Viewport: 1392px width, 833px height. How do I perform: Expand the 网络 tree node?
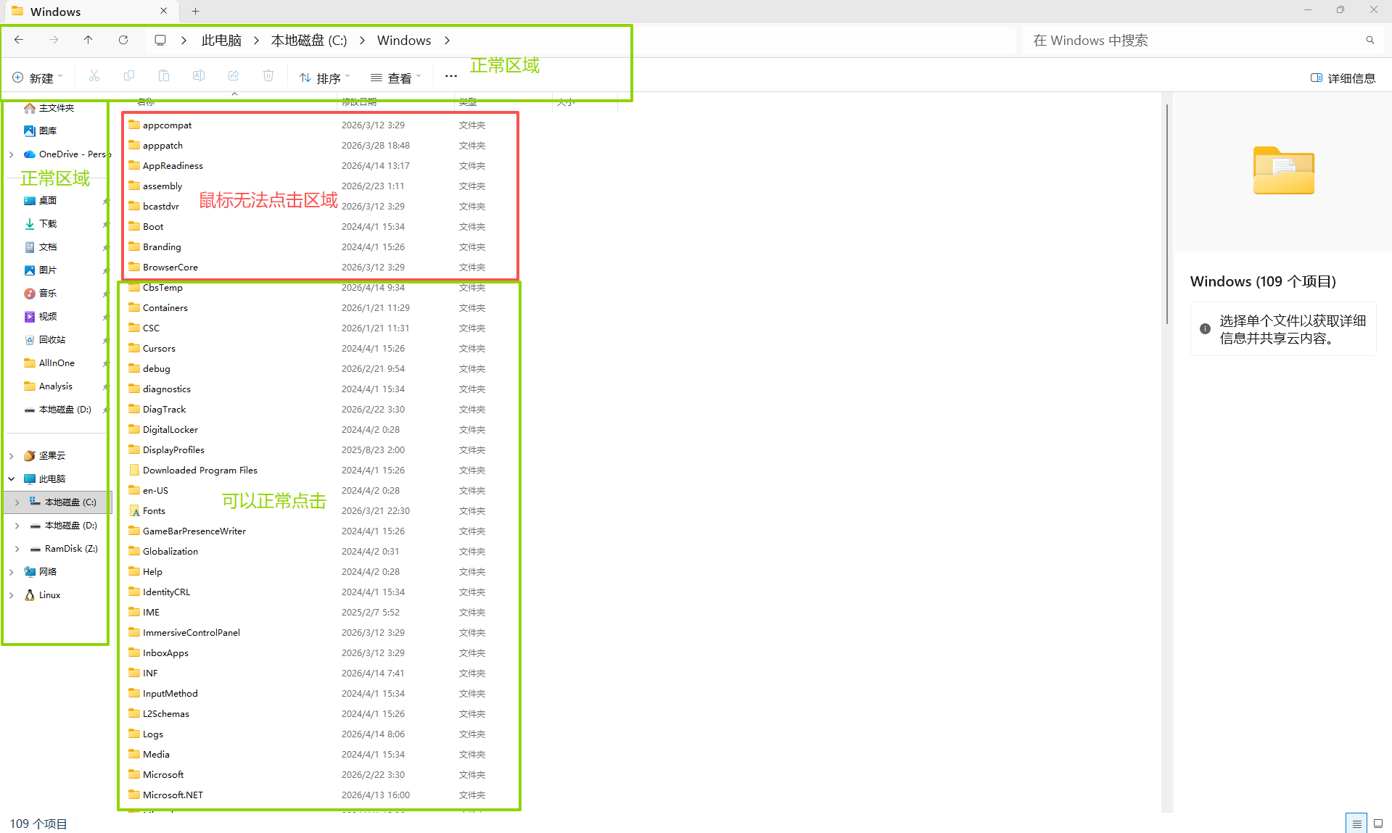point(12,572)
